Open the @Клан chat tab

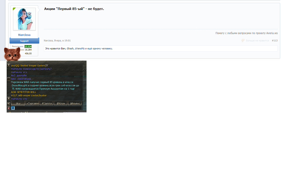61,103
